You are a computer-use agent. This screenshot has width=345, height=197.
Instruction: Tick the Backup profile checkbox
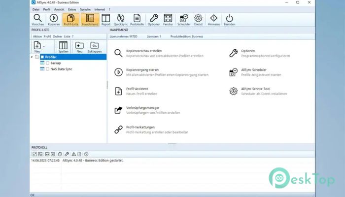click(47, 63)
